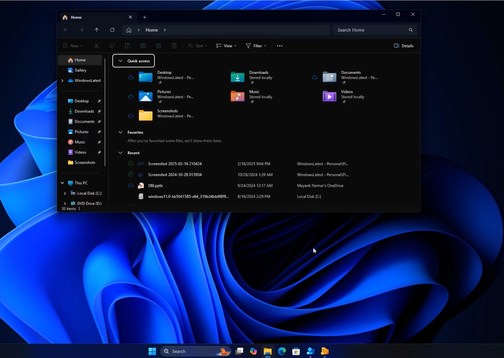
Task: Click the home icon in address bar
Action: (129, 30)
